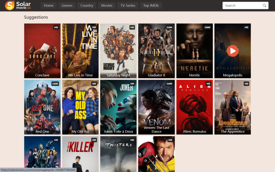Click the CAM badge on Heretic

207,27
